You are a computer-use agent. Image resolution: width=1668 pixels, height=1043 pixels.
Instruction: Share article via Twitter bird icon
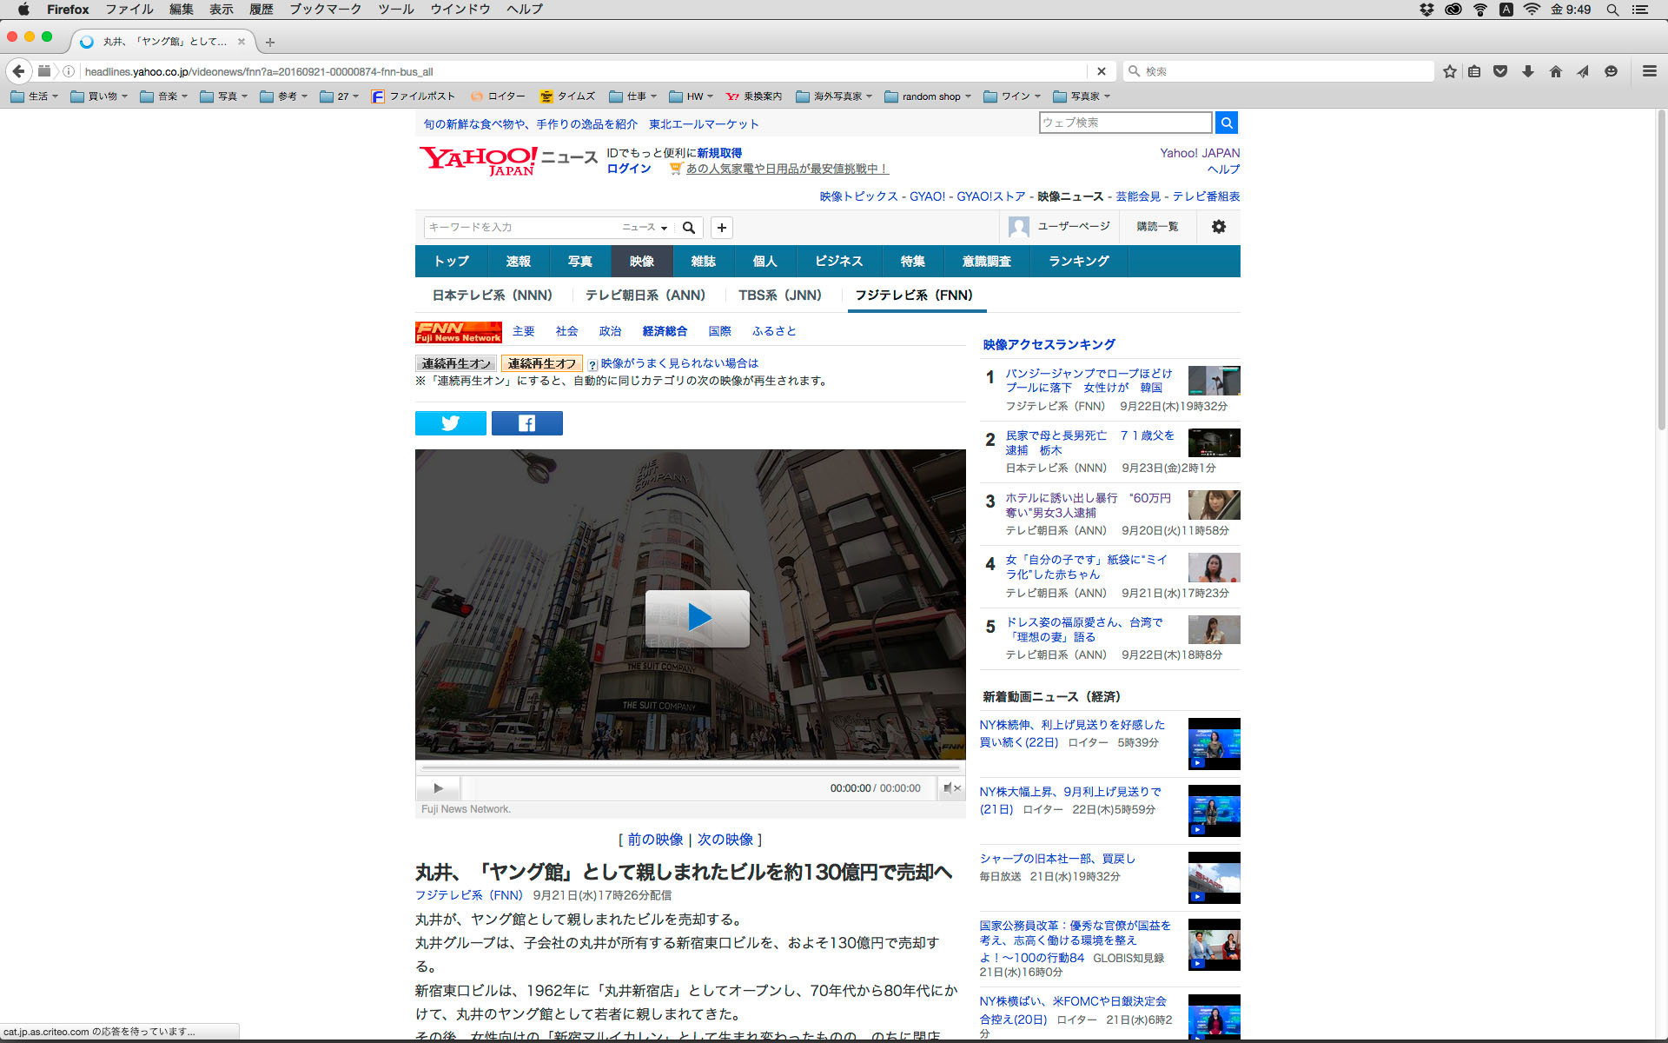click(450, 423)
